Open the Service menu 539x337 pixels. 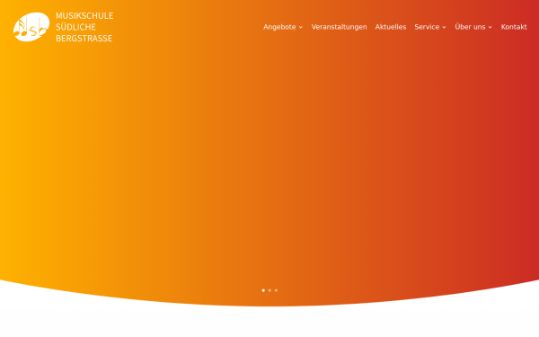coord(427,27)
